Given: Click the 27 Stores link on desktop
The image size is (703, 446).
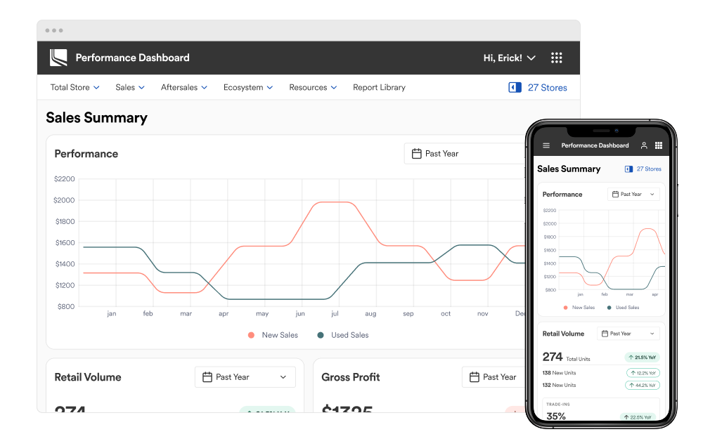Looking at the screenshot, I should click(547, 88).
